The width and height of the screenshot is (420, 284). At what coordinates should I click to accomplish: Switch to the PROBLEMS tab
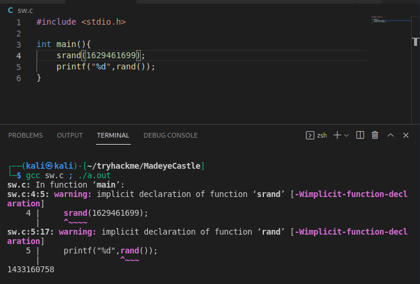tap(25, 135)
